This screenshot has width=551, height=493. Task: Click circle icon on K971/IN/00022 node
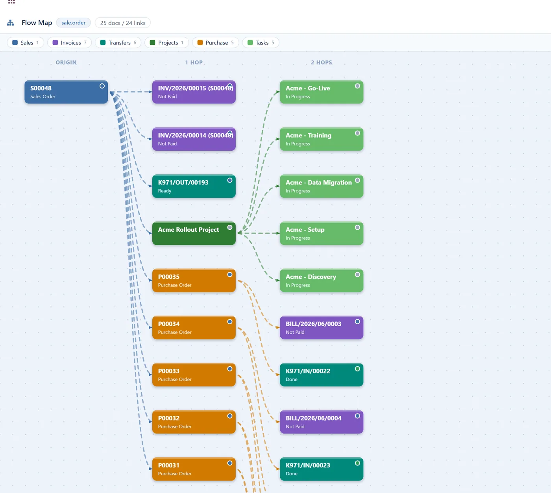[357, 369]
